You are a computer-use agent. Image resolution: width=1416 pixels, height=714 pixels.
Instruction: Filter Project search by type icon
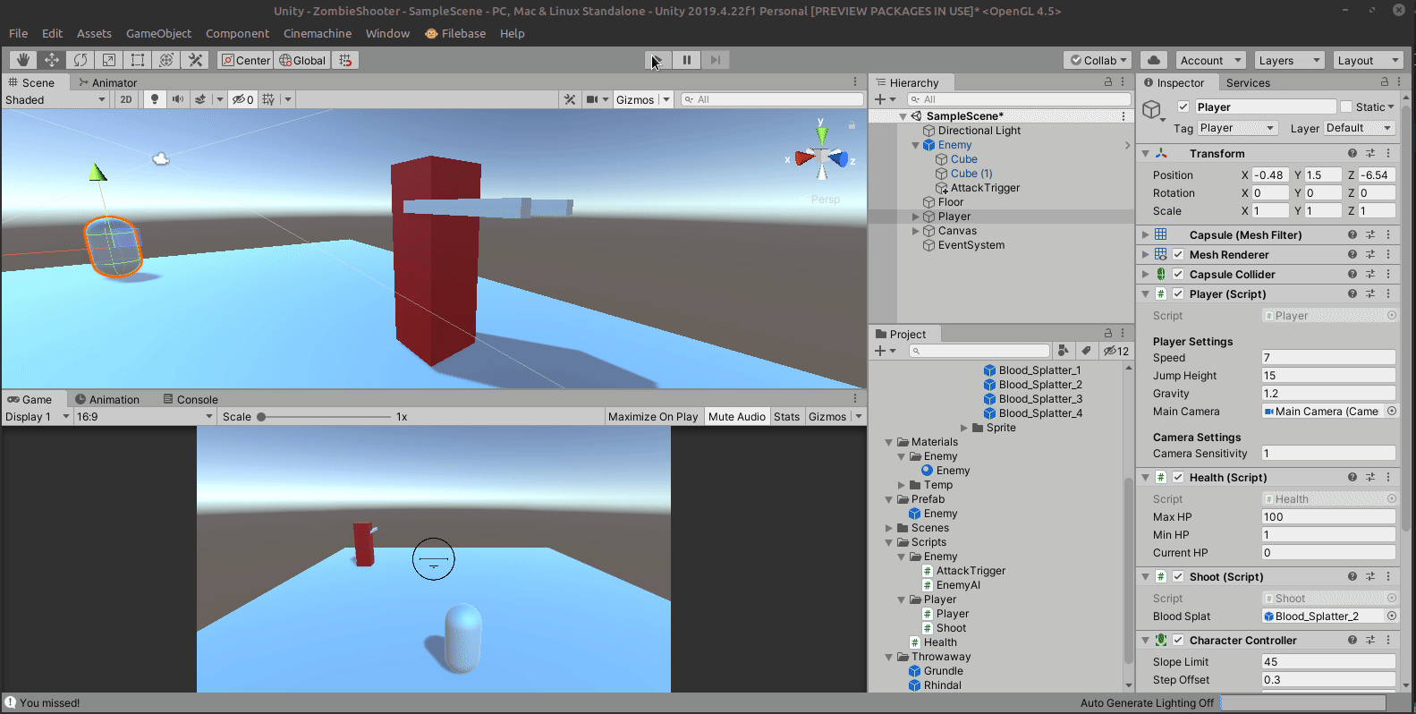[1063, 351]
